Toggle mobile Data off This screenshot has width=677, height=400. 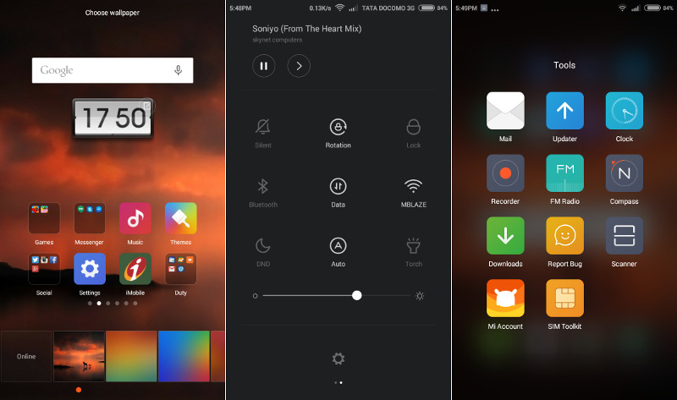click(x=338, y=186)
